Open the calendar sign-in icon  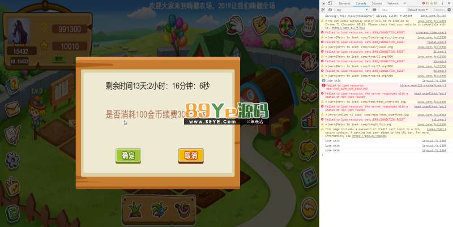tap(309, 26)
